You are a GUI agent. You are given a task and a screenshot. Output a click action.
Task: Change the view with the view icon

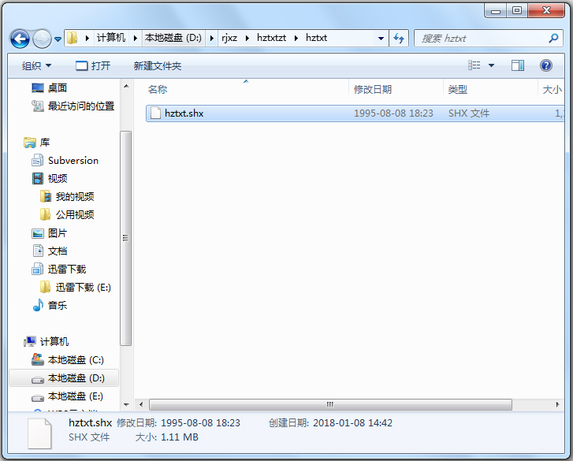474,65
